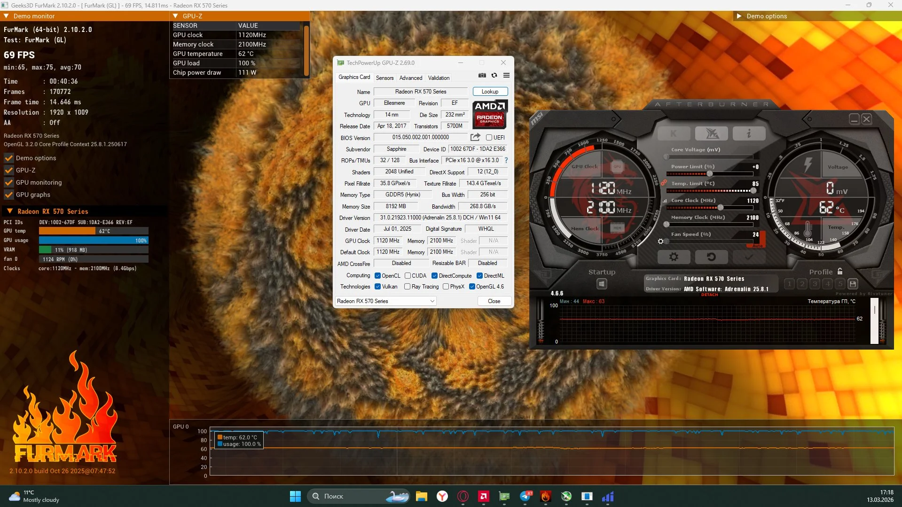This screenshot has width=902, height=507.
Task: Toggle the UEFI checkbox in GPU-Z
Action: click(x=489, y=138)
